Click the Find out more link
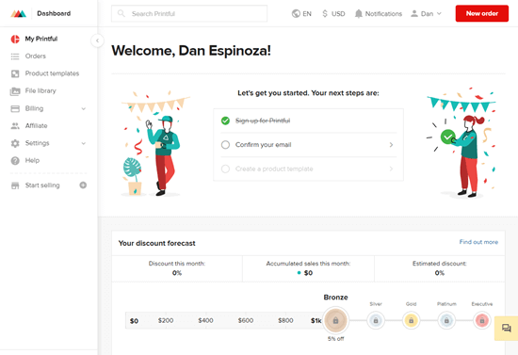Image resolution: width=518 pixels, height=355 pixels. (x=478, y=242)
